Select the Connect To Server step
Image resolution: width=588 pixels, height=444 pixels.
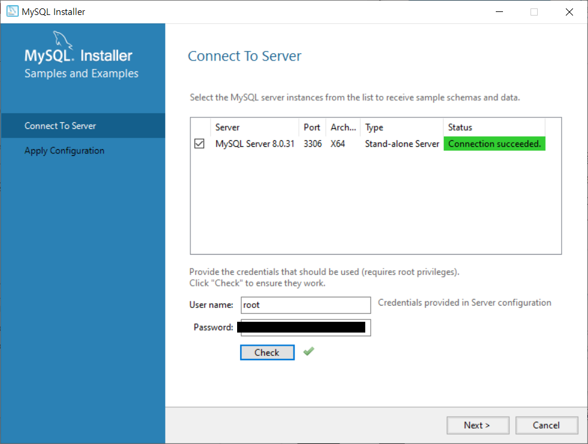(x=83, y=126)
